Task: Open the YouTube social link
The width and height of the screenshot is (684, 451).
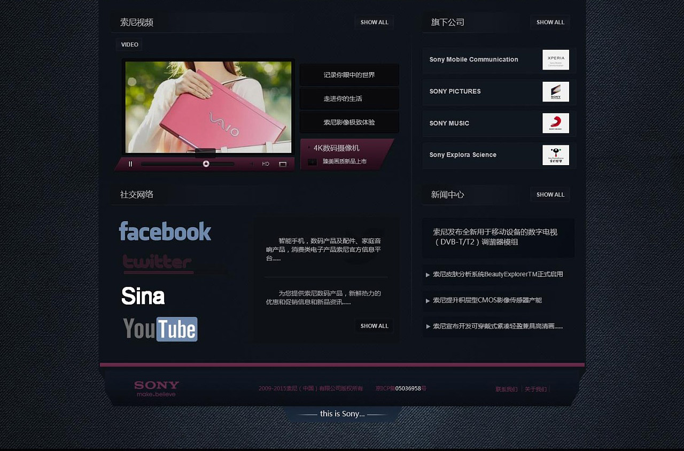Action: coord(160,329)
